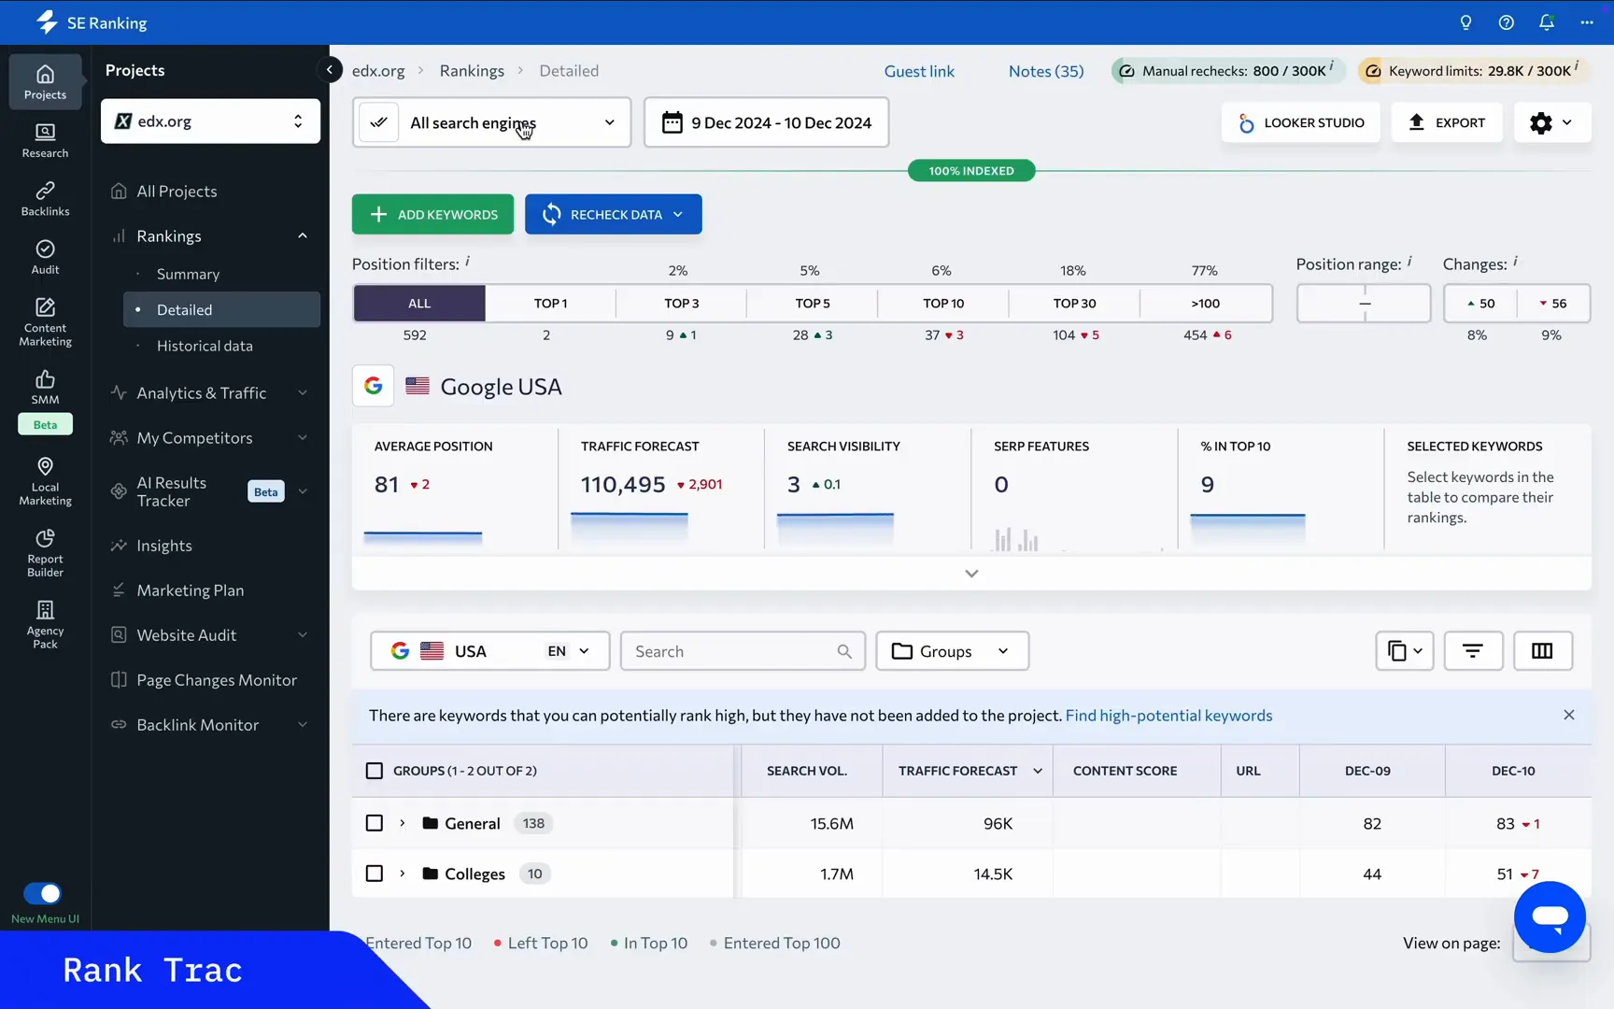Expand the General keyword group row
The width and height of the screenshot is (1614, 1009).
402,823
